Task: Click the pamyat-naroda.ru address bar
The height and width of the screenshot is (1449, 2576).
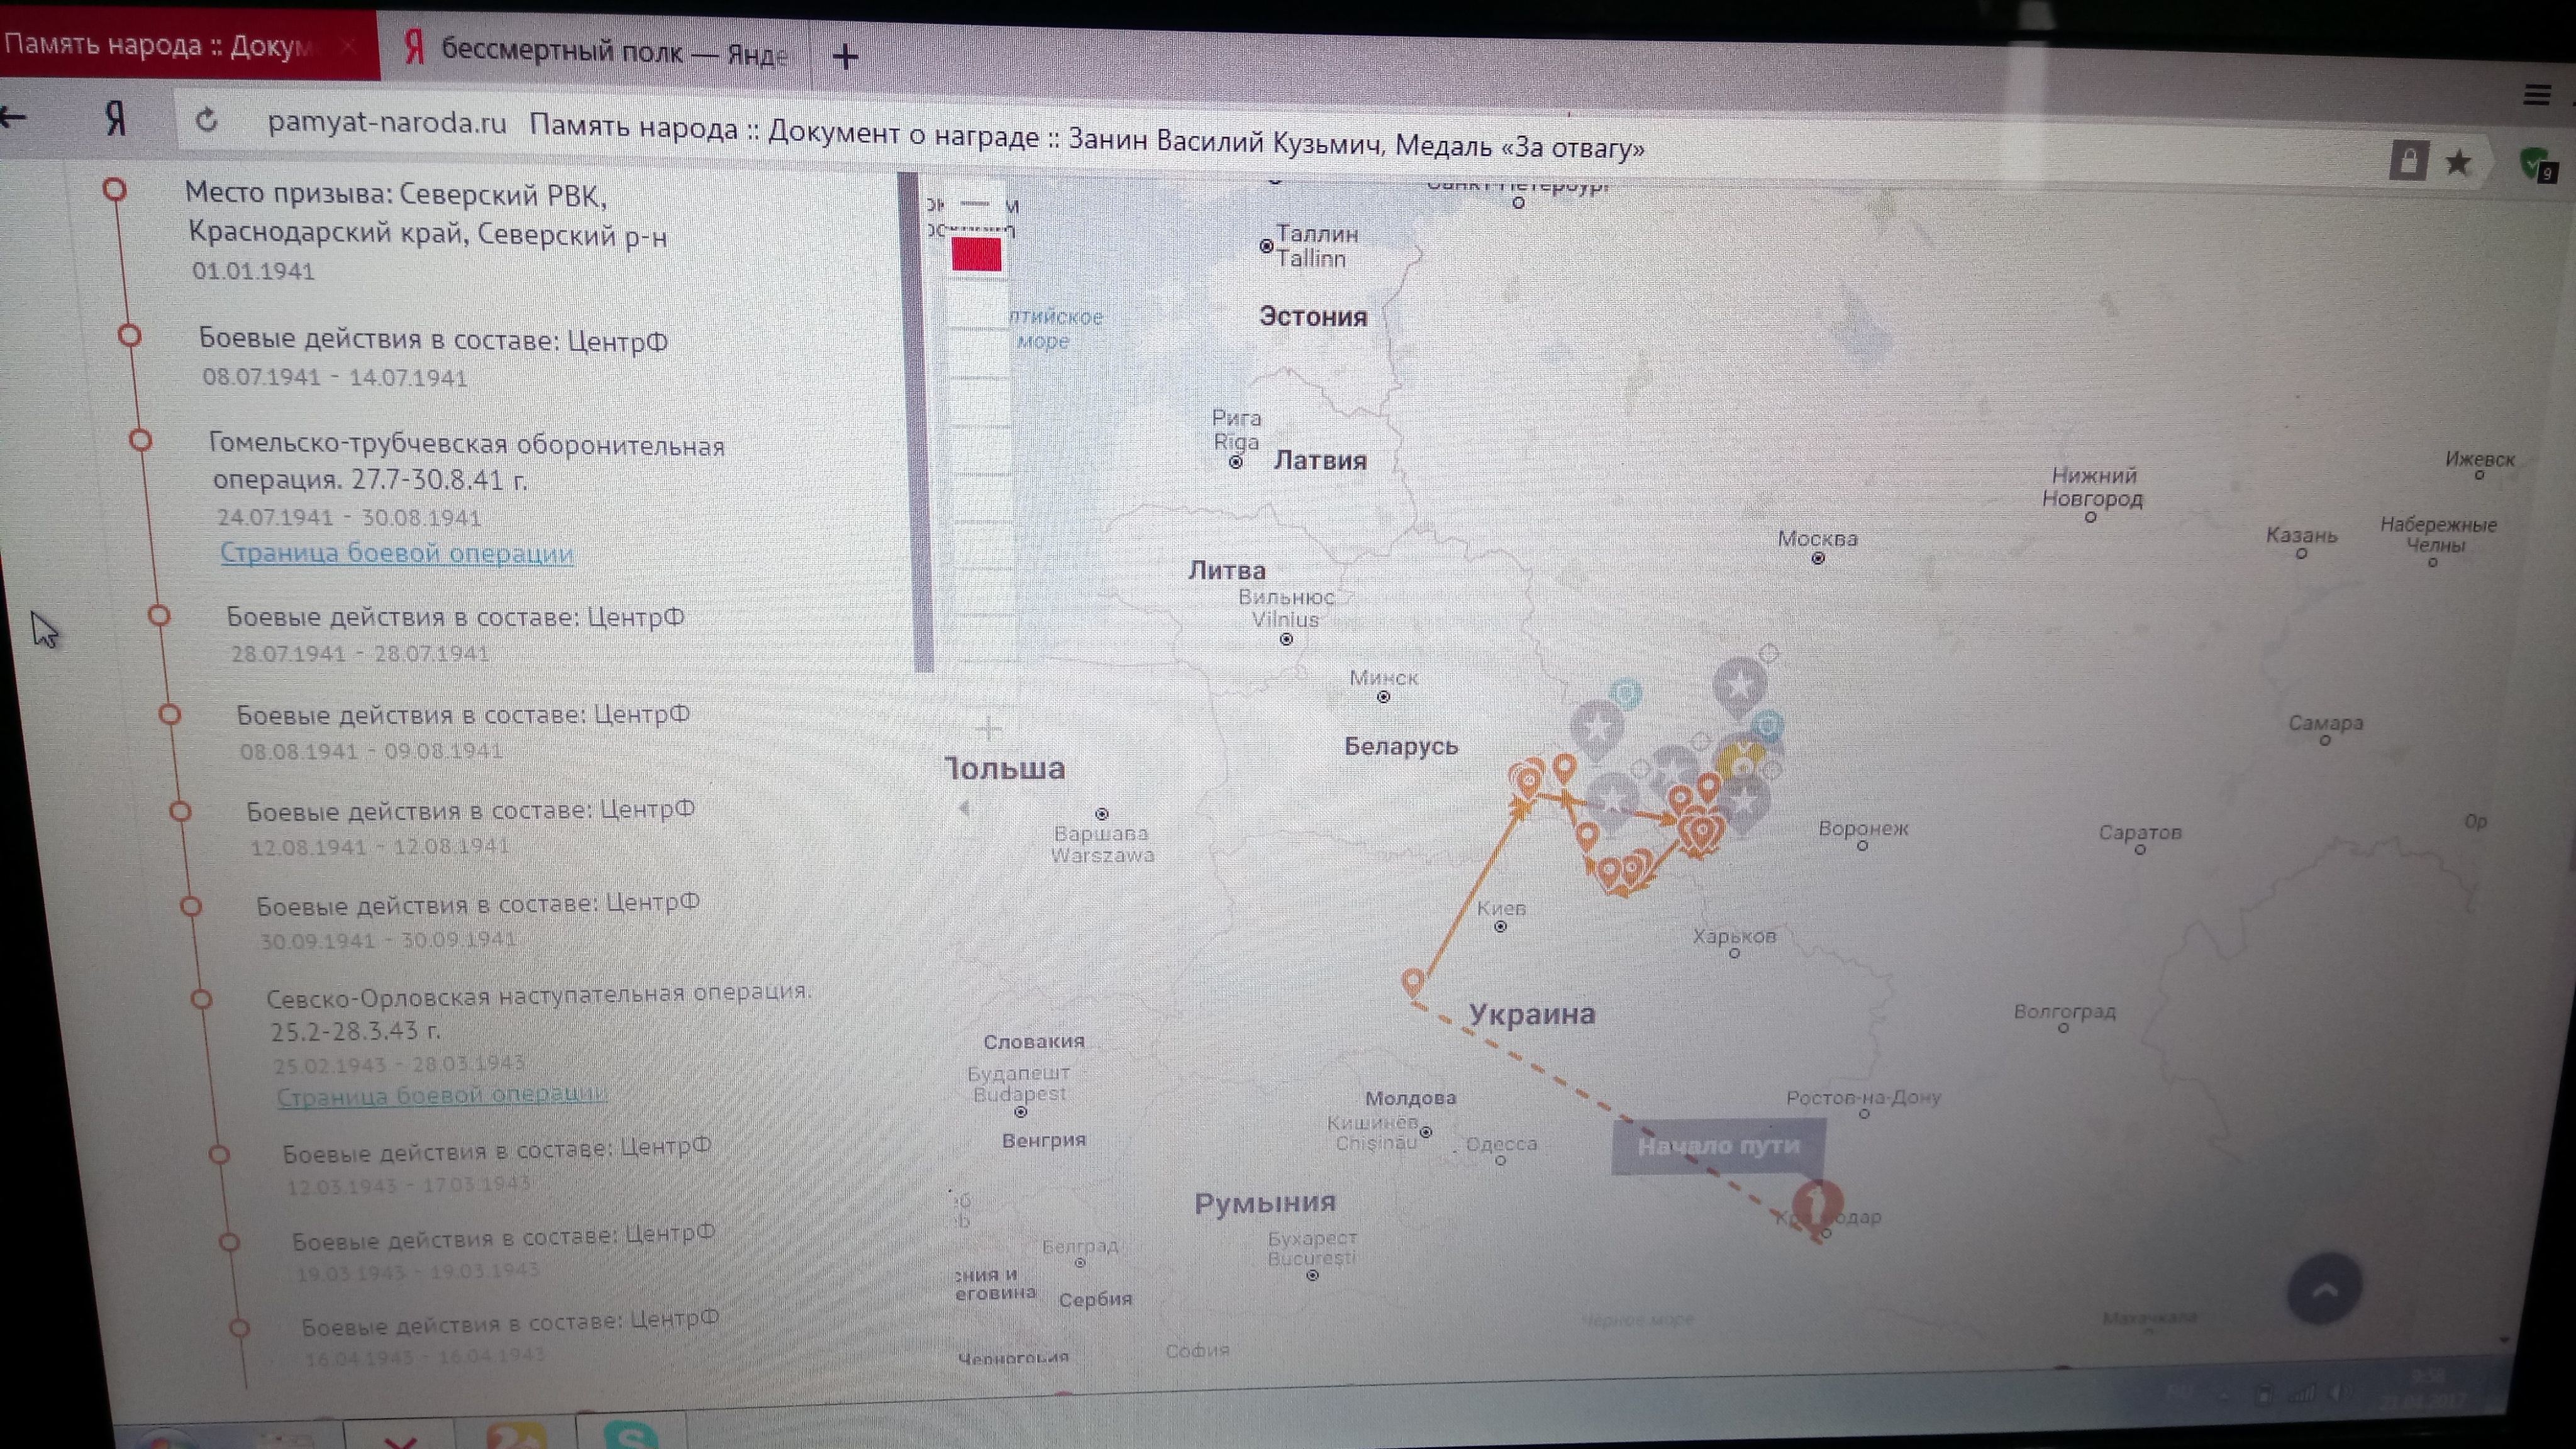Action: click(387, 124)
